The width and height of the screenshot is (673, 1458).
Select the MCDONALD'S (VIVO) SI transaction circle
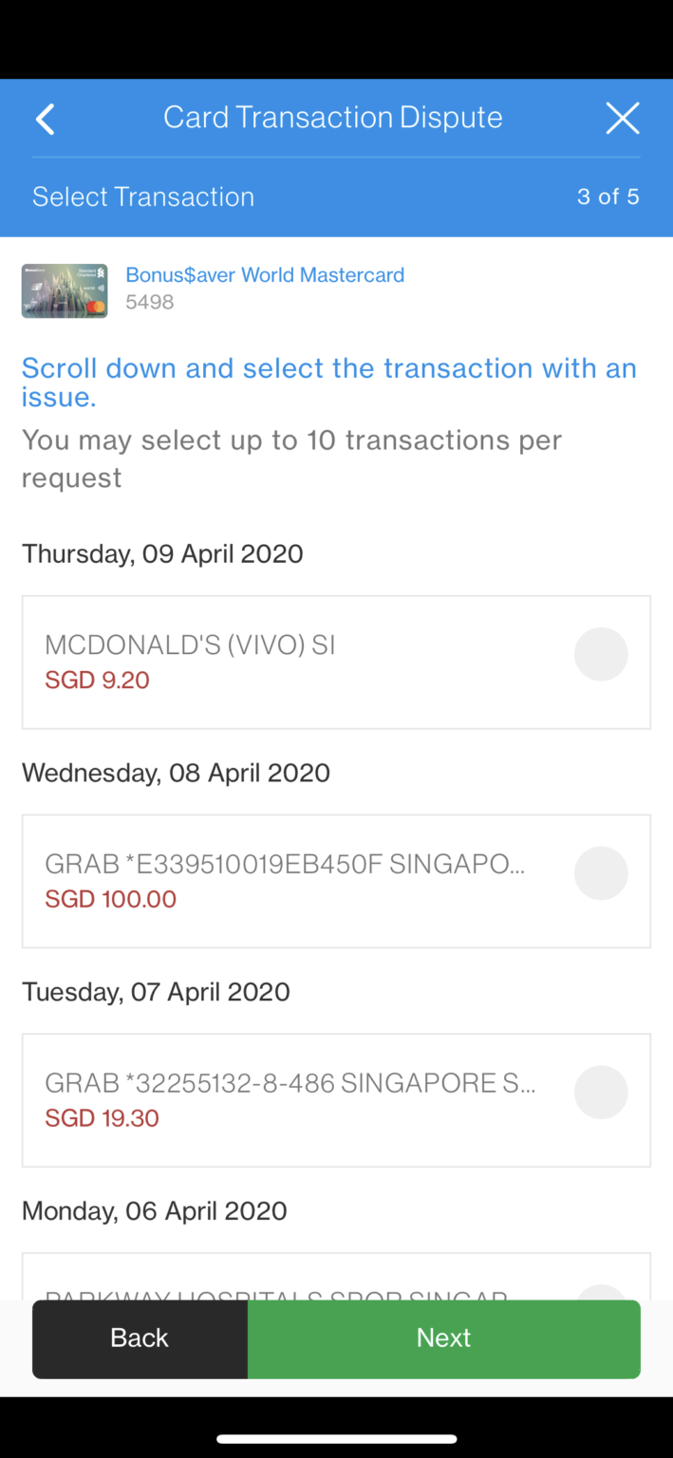(x=601, y=653)
